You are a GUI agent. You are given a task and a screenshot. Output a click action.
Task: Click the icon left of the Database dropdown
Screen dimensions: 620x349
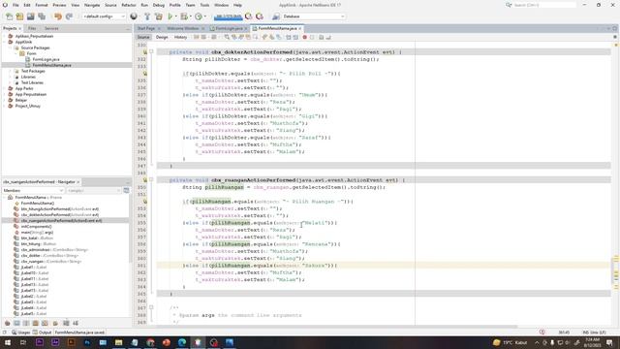[x=276, y=16]
